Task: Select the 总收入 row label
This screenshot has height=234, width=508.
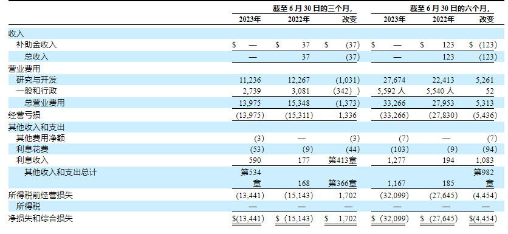Action: point(36,57)
